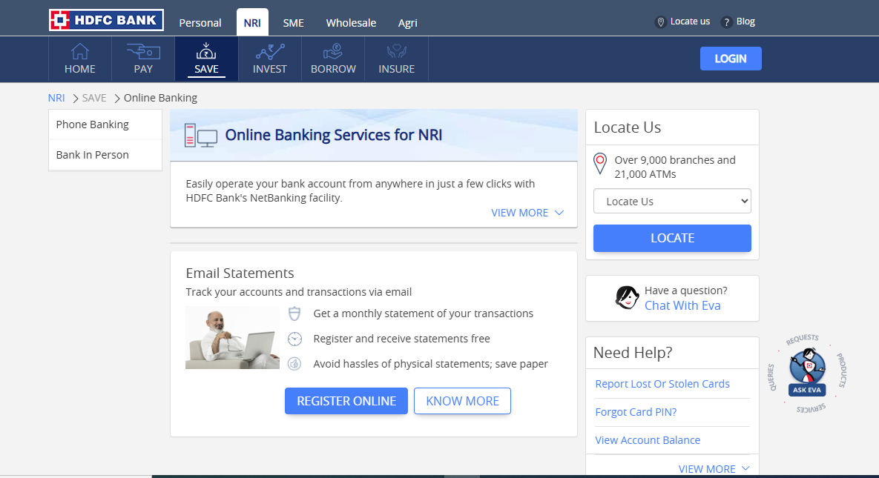Click the BORROW hand-coin icon

333,52
